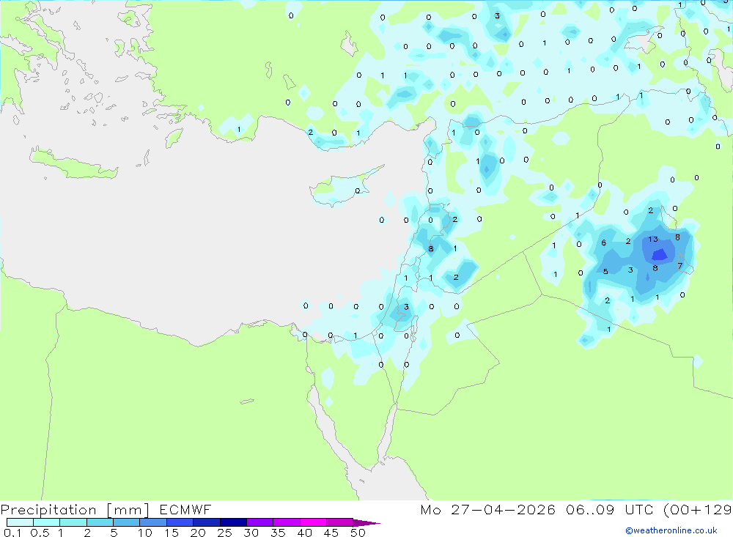Screen dimensions: 733x537
Task: Click the 30 to 35 mm legend color swatch
Action: tap(259, 522)
